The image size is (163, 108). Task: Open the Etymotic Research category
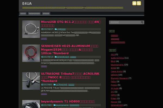tap(120, 78)
